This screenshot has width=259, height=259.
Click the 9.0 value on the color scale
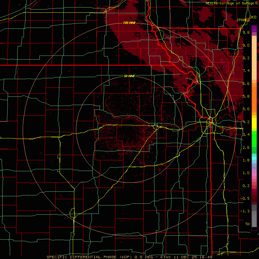click(x=246, y=45)
